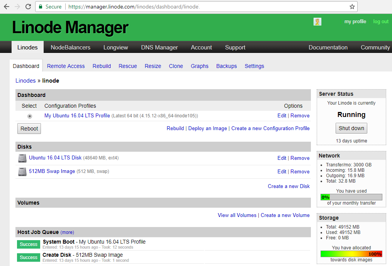
Task: Edit the Ubuntu 16.04 LTS configuration profile
Action: pos(282,115)
